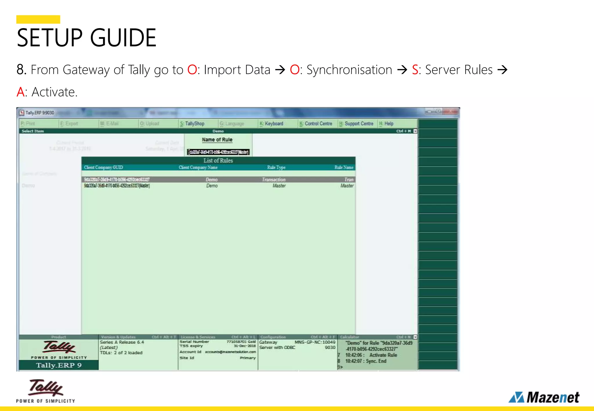Click the Serial Number 771058701 Gold entry
594x411 pixels.
click(218, 342)
